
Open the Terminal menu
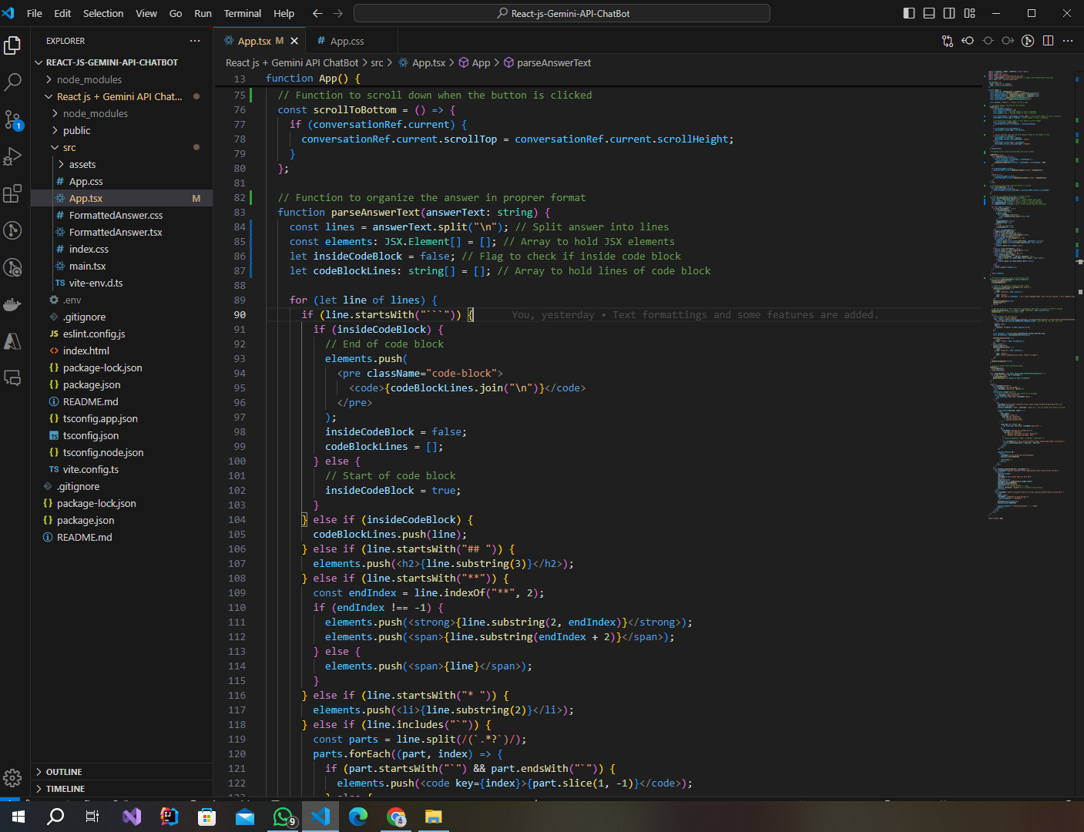pos(243,13)
